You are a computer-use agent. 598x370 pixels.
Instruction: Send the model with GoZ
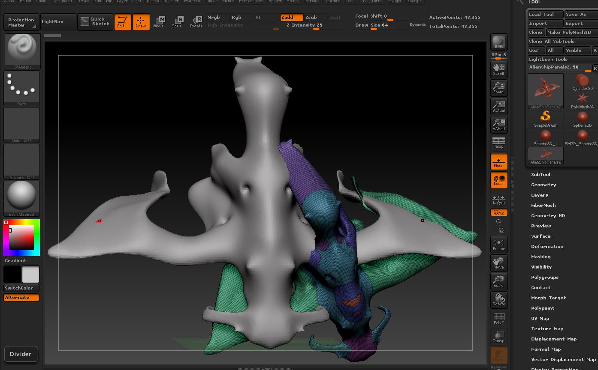click(x=536, y=50)
